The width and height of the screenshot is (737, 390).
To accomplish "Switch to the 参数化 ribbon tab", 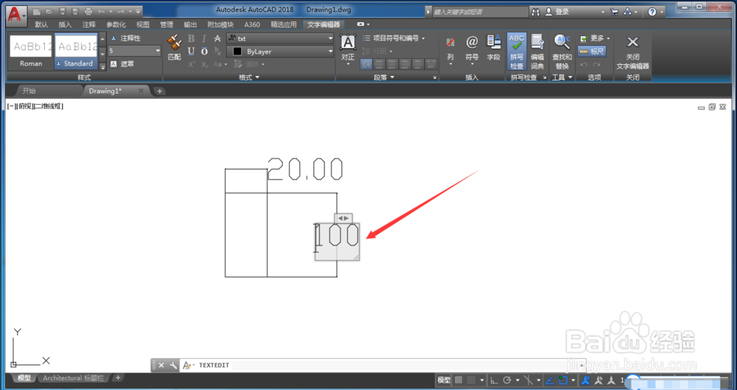I will [116, 24].
